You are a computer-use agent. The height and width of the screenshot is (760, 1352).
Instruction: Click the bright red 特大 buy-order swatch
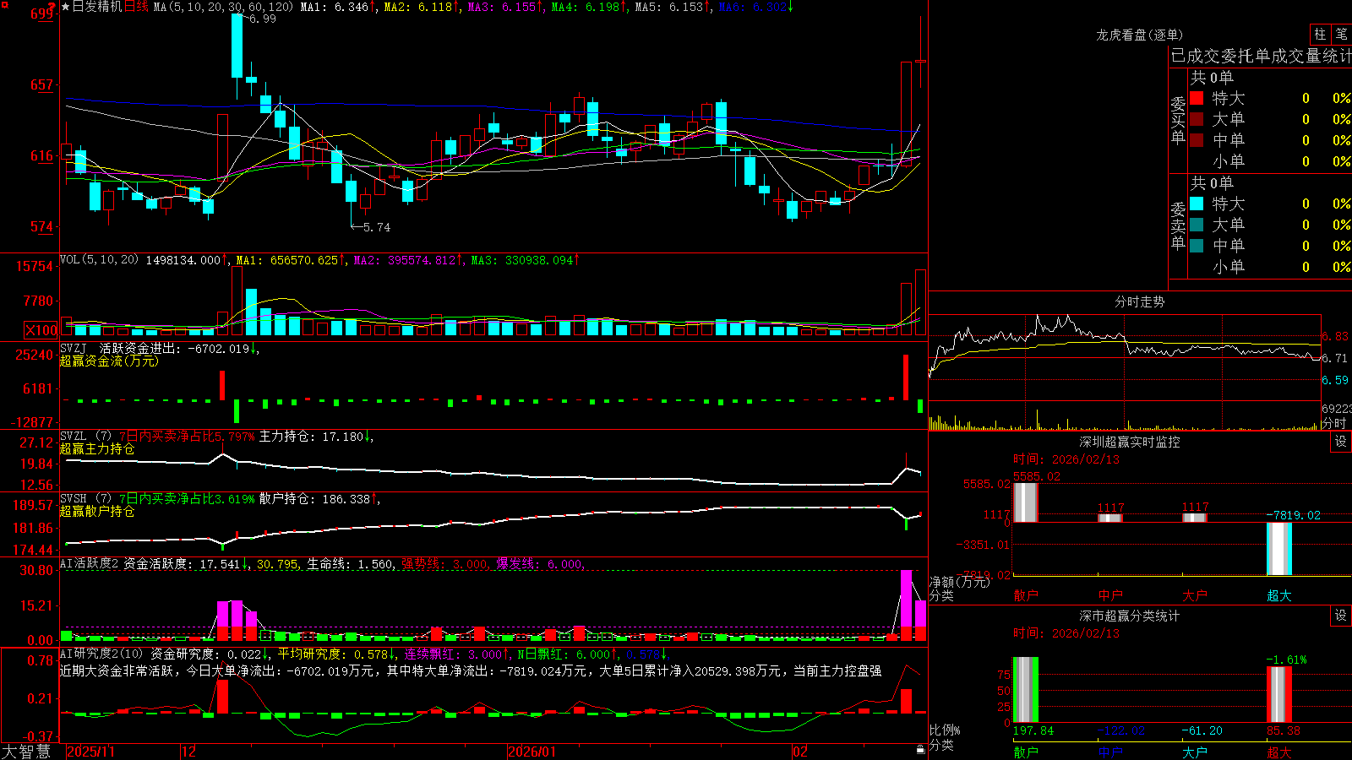[x=1197, y=98]
